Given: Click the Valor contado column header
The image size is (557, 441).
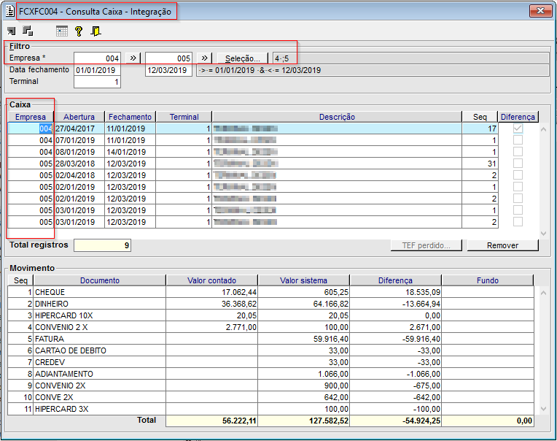Looking at the screenshot, I should (x=211, y=280).
